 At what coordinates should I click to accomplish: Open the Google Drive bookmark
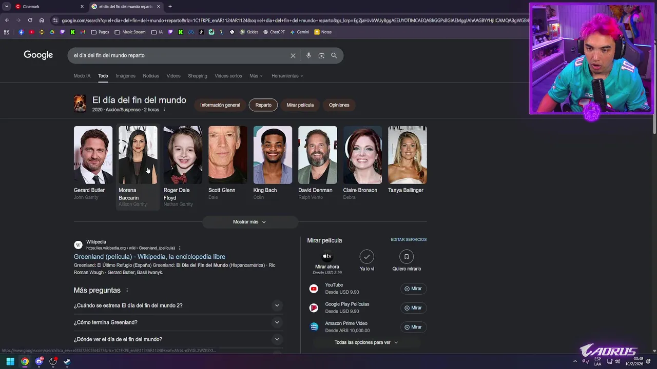[52, 32]
